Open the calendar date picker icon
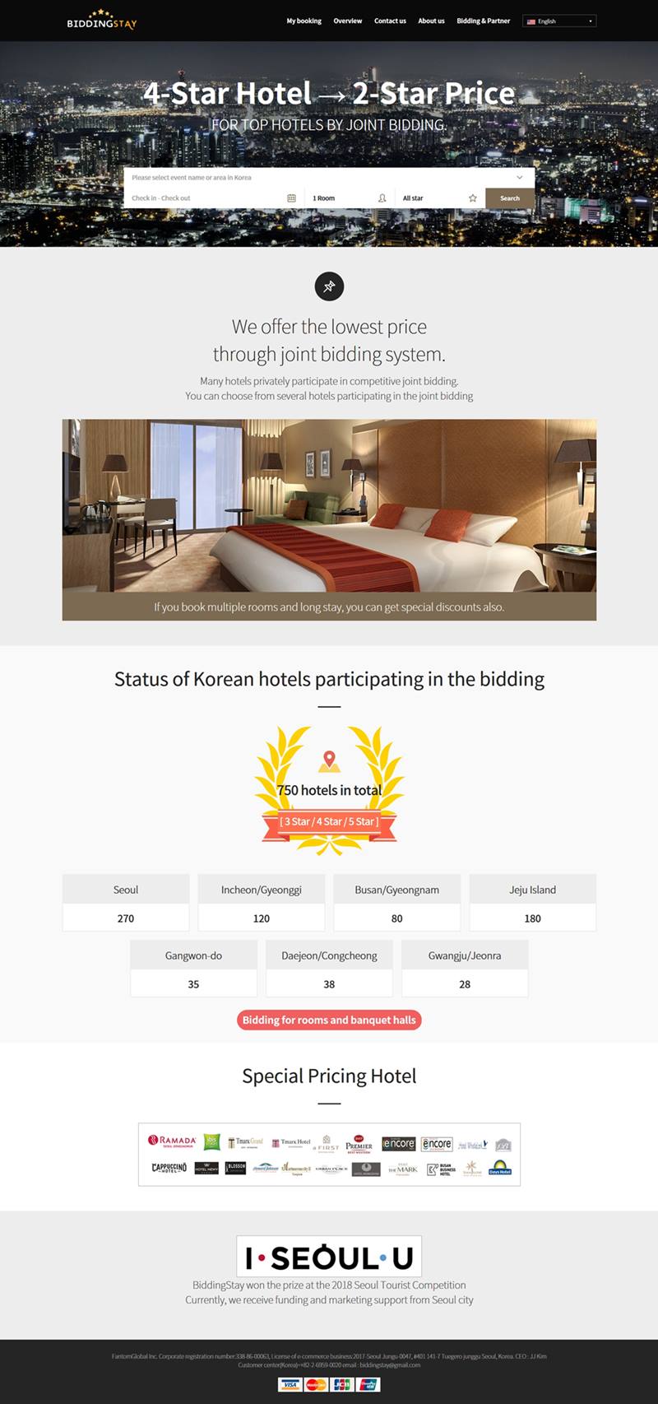 (x=291, y=198)
